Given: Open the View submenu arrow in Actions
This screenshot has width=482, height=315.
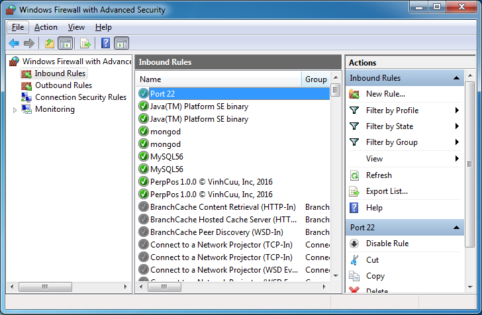Looking at the screenshot, I should pos(457,159).
